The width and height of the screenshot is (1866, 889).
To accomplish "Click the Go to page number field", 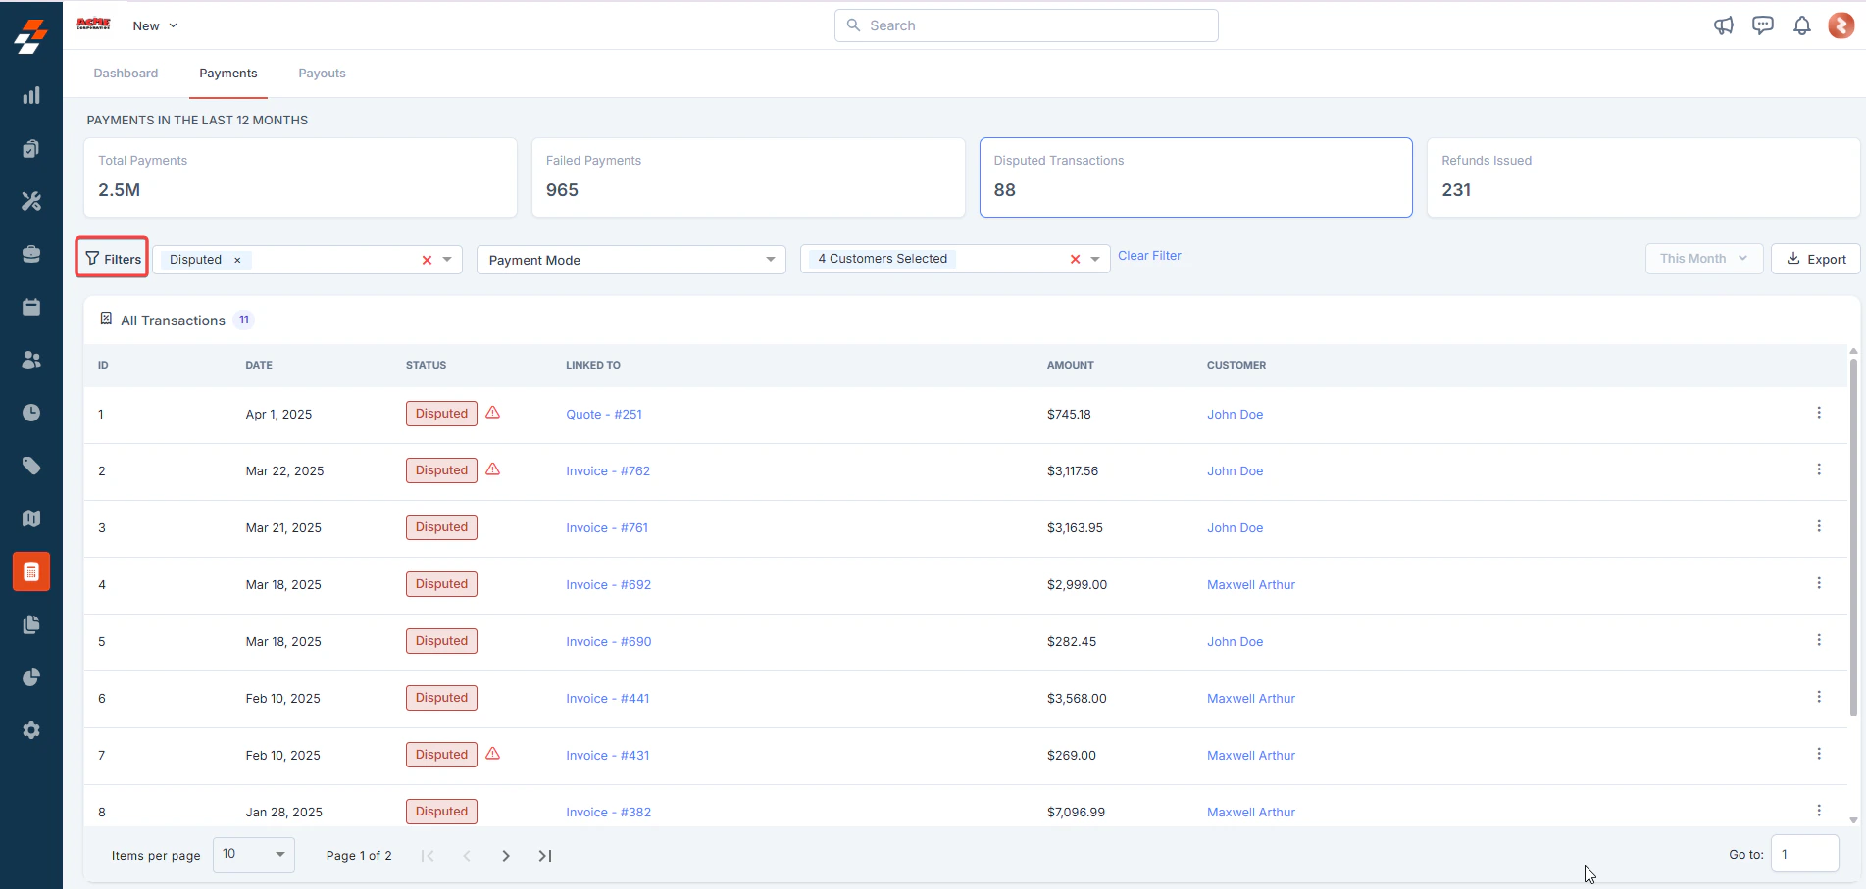I will click(x=1805, y=854).
